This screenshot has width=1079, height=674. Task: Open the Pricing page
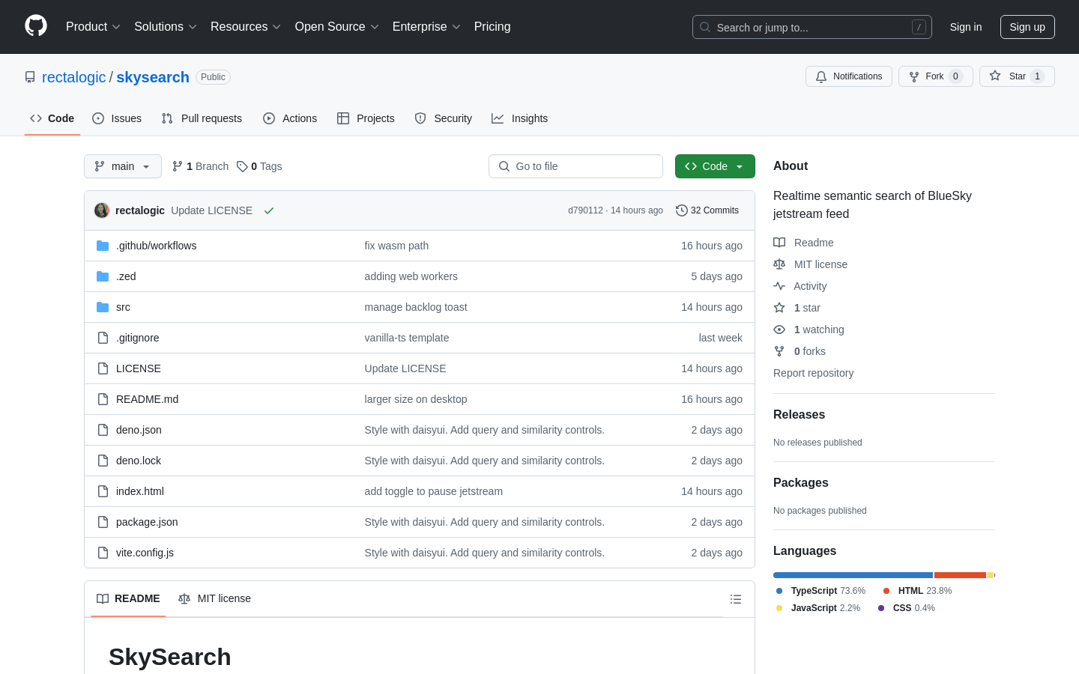pyautogui.click(x=492, y=27)
